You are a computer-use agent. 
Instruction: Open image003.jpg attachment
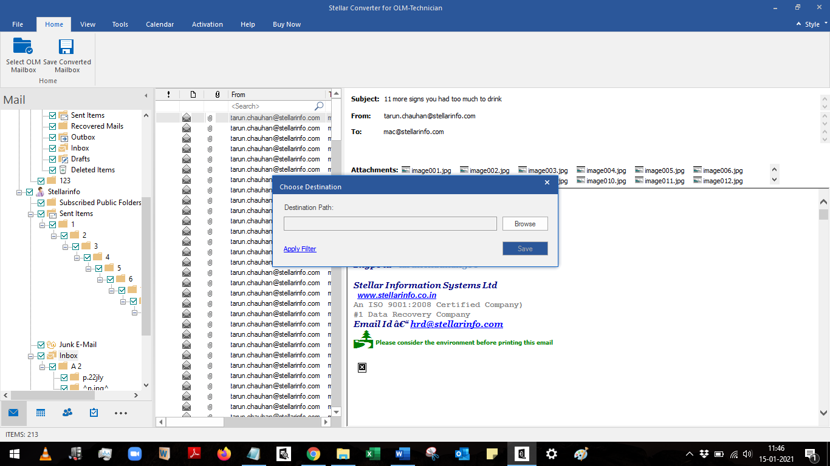[x=543, y=171]
